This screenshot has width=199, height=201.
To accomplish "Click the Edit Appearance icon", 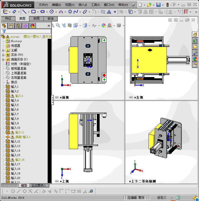I will tap(104, 25).
